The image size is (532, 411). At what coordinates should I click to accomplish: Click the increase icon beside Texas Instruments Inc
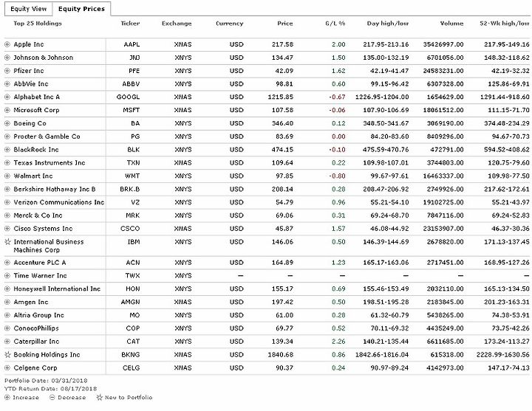tap(7, 162)
